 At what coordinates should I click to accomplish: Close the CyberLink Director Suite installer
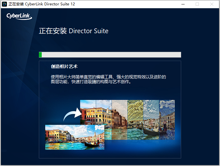click(x=212, y=4)
